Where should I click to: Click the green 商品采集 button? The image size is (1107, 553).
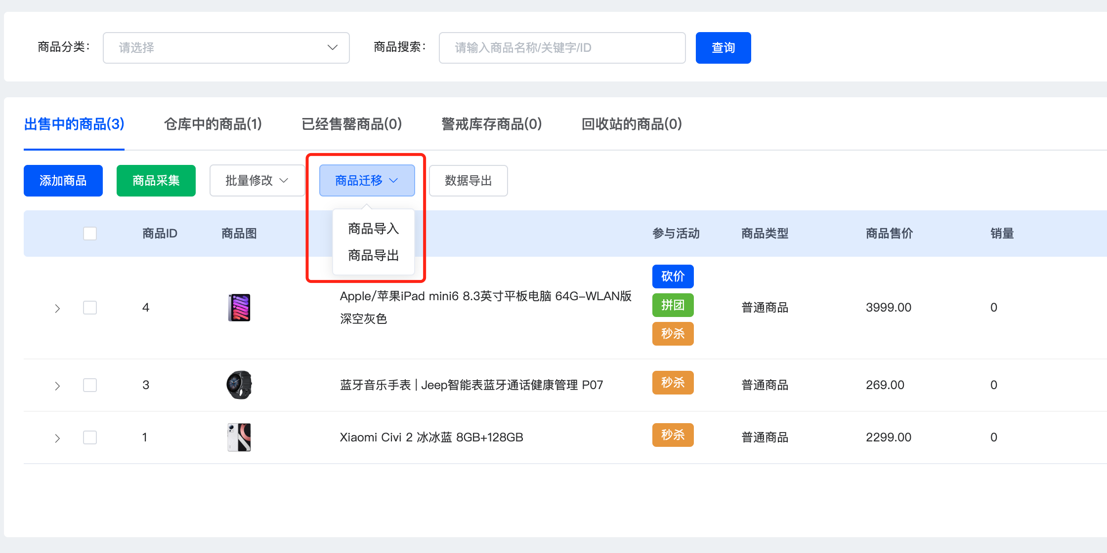[156, 181]
